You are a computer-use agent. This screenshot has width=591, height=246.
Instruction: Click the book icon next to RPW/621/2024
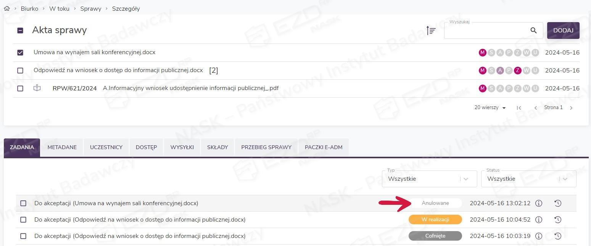click(x=37, y=88)
